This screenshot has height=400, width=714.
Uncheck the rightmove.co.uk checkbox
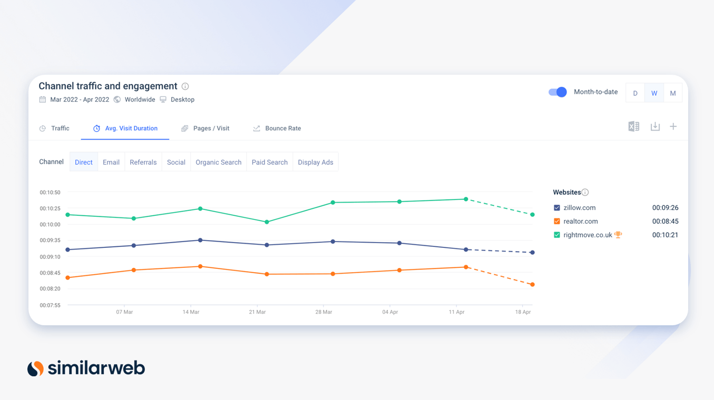click(x=557, y=235)
